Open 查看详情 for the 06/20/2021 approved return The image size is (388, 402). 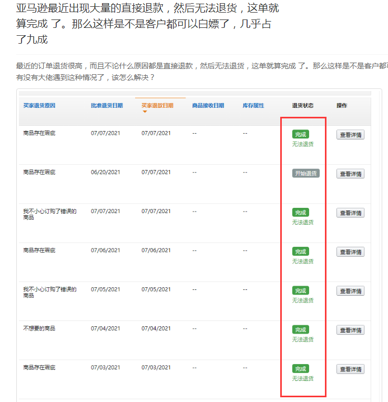[350, 174]
